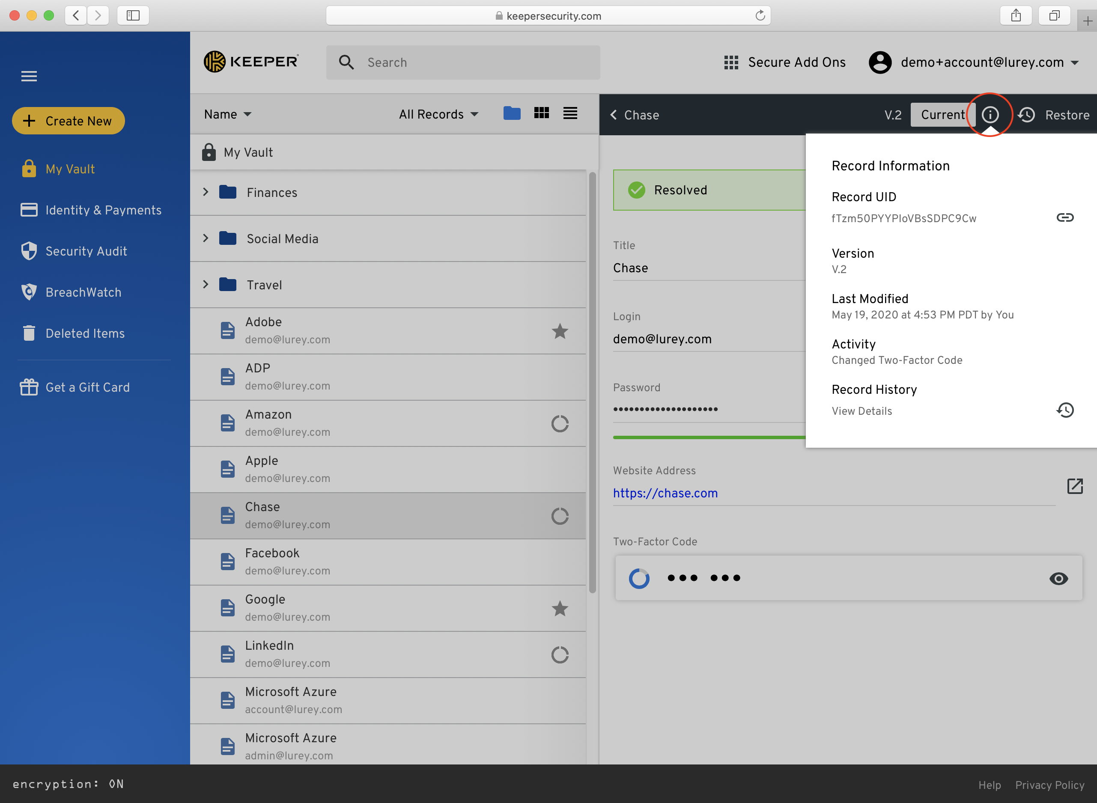The image size is (1097, 803).
Task: Copy Record UID link icon
Action: pos(1065,217)
